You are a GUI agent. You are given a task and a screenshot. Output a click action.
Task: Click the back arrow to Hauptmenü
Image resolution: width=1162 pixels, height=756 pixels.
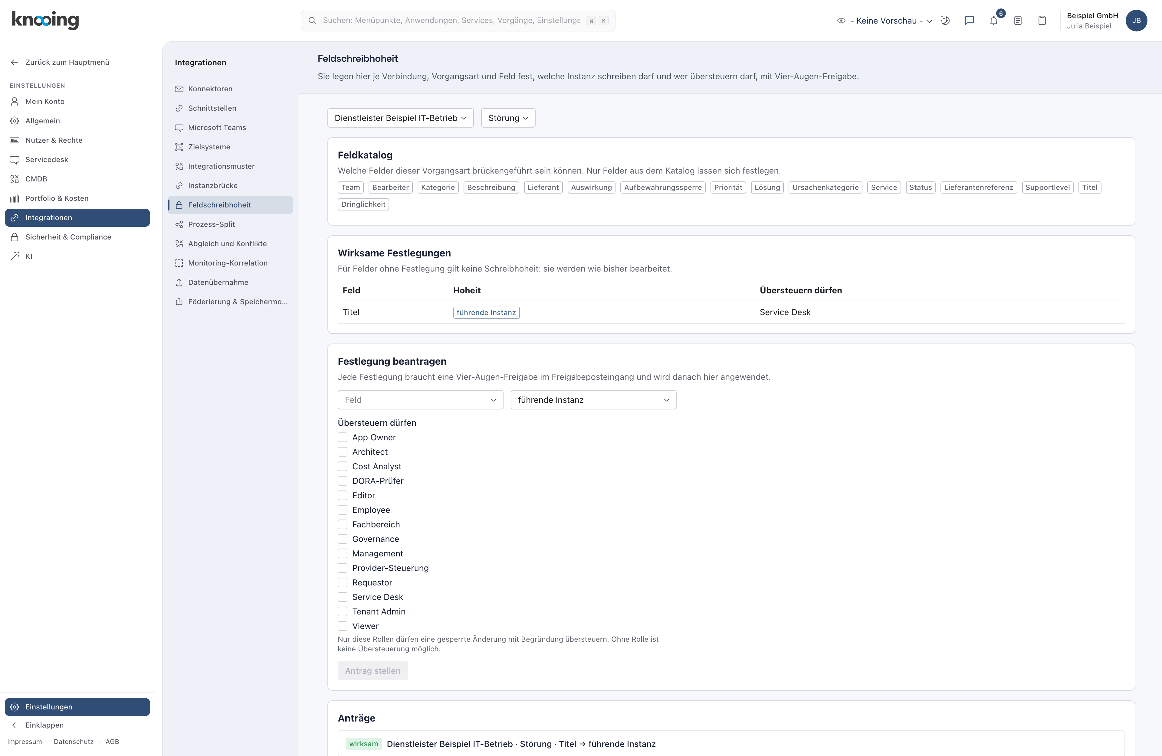pyautogui.click(x=15, y=63)
